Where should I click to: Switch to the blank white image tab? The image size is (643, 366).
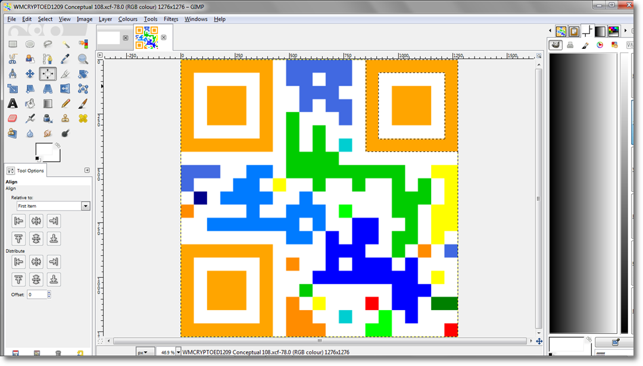[109, 37]
